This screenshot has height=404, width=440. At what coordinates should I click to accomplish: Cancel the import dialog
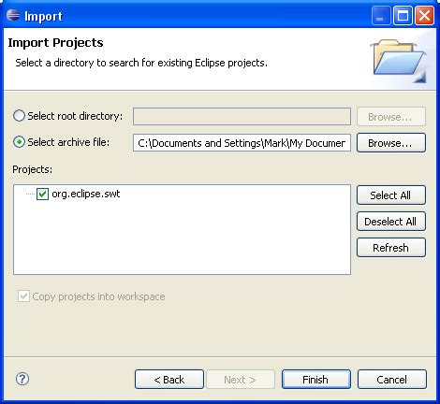[x=392, y=380]
